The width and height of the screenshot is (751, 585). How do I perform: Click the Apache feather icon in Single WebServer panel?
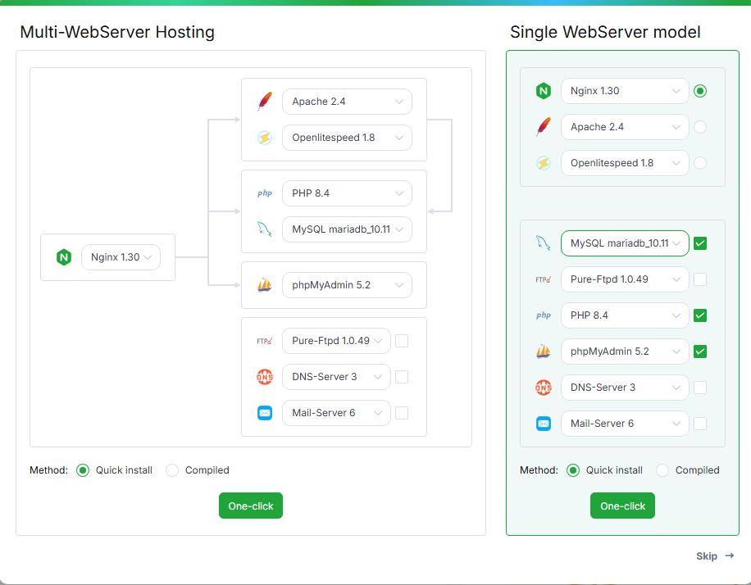click(x=544, y=127)
